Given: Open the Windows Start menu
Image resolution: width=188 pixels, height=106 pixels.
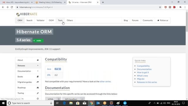Looking at the screenshot, I should (3, 103).
